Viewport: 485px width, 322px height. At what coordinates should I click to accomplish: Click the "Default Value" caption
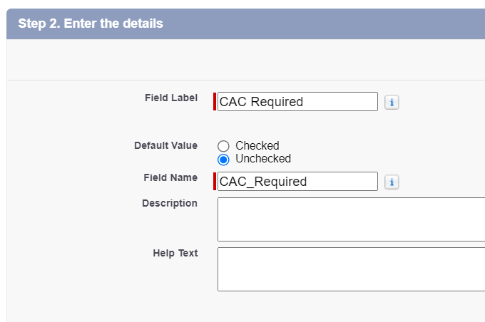click(x=165, y=145)
